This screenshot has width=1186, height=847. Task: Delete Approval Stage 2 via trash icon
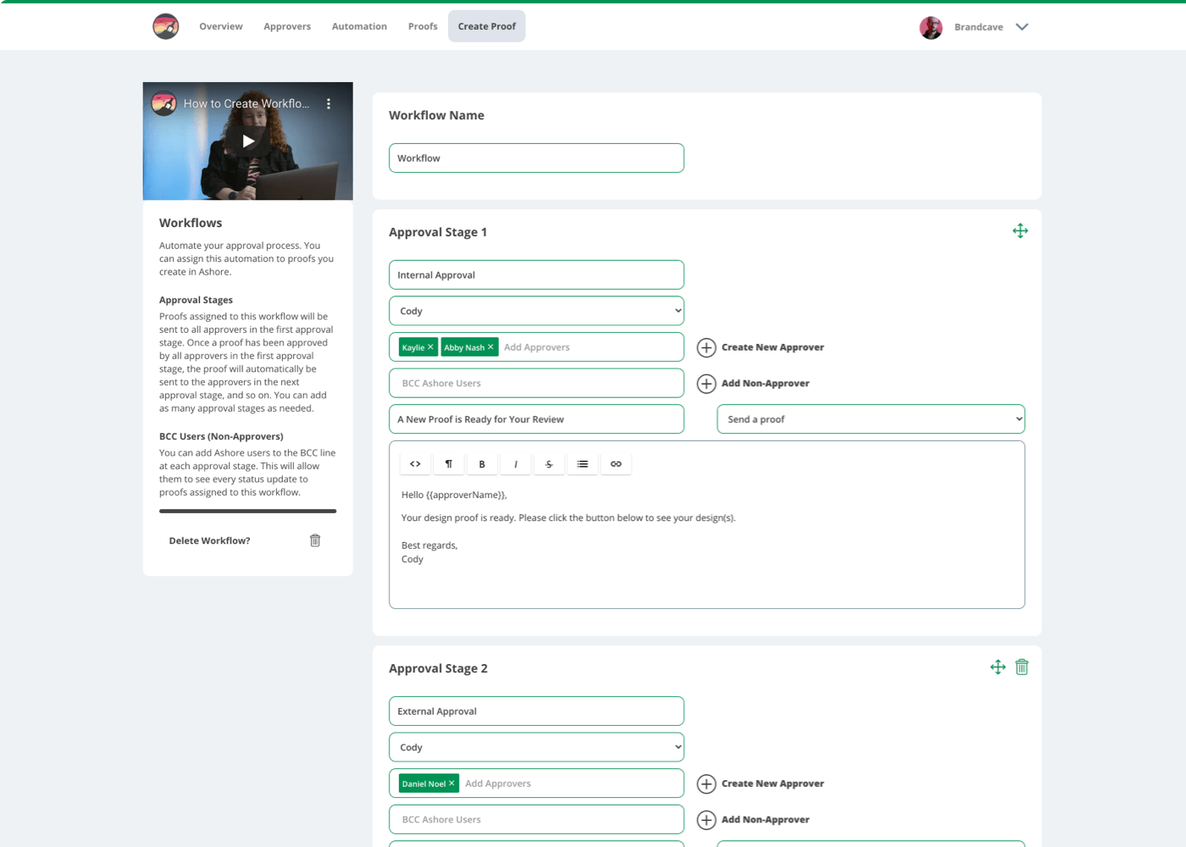point(1022,667)
